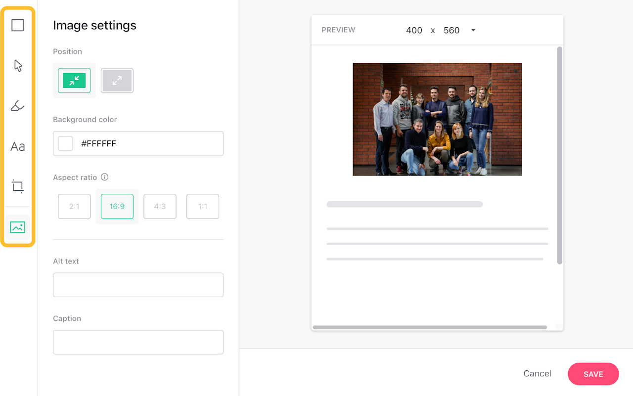Switch to the 1:1 aspect ratio

pos(203,206)
